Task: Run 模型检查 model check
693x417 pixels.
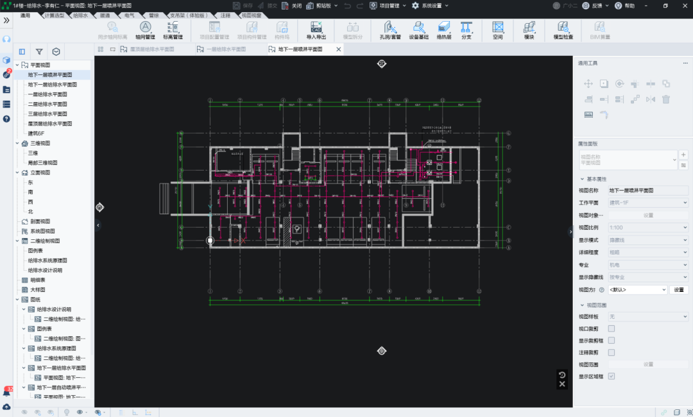Action: tap(563, 30)
